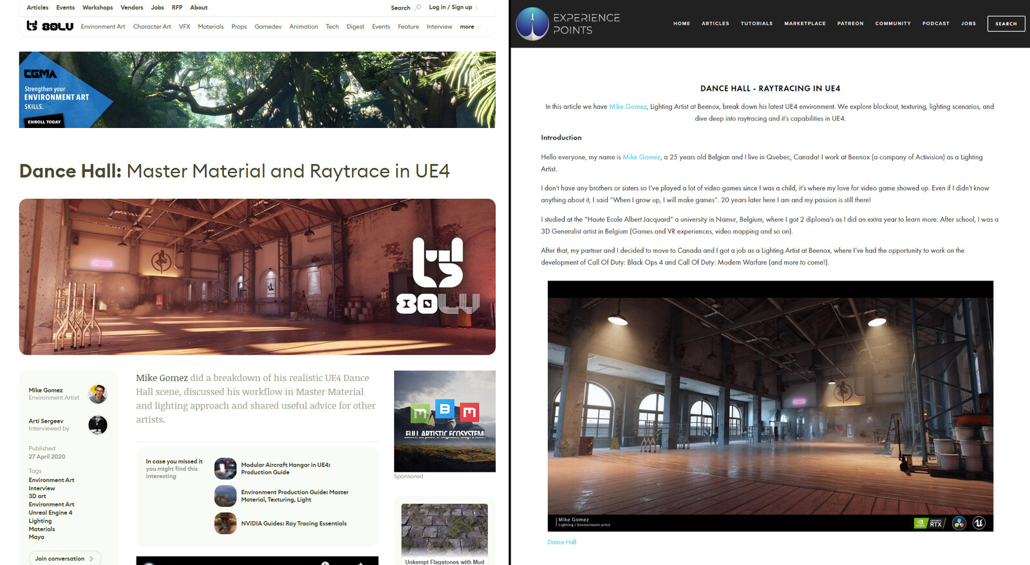Viewport: 1030px width, 565px height.
Task: Click the SEARCH button on Experience Points
Action: click(1006, 24)
